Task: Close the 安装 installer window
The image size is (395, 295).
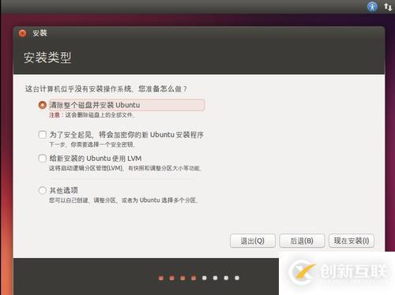Action: tap(23, 33)
